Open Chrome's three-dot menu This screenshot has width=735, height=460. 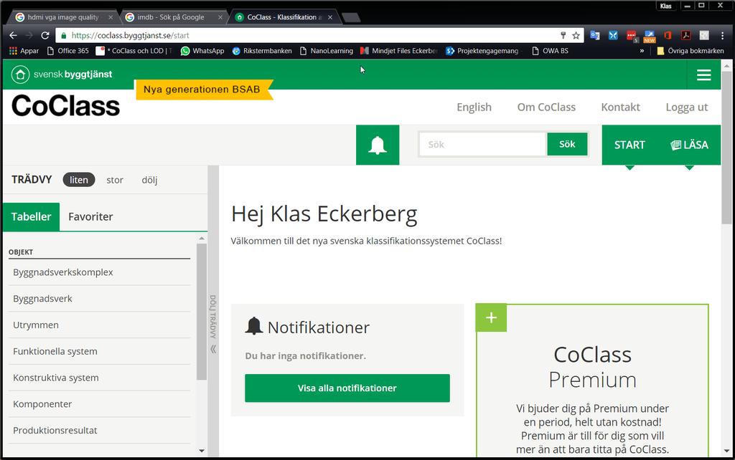coord(722,36)
